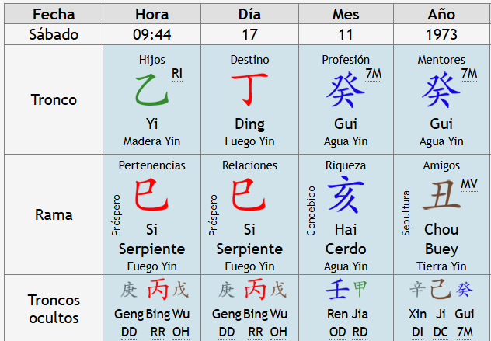This screenshot has height=341, width=491.
Task: Click the red Si character under Relaciones
Action: (249, 195)
